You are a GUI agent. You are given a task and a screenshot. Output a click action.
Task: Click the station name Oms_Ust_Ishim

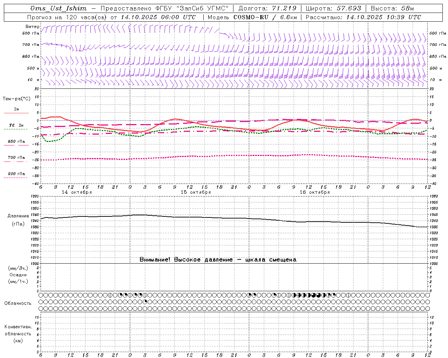click(58, 8)
